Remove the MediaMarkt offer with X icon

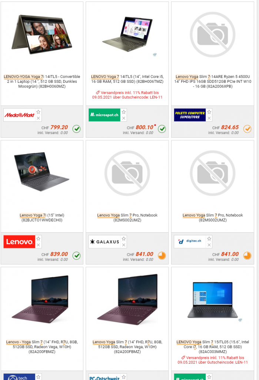[38, 118]
